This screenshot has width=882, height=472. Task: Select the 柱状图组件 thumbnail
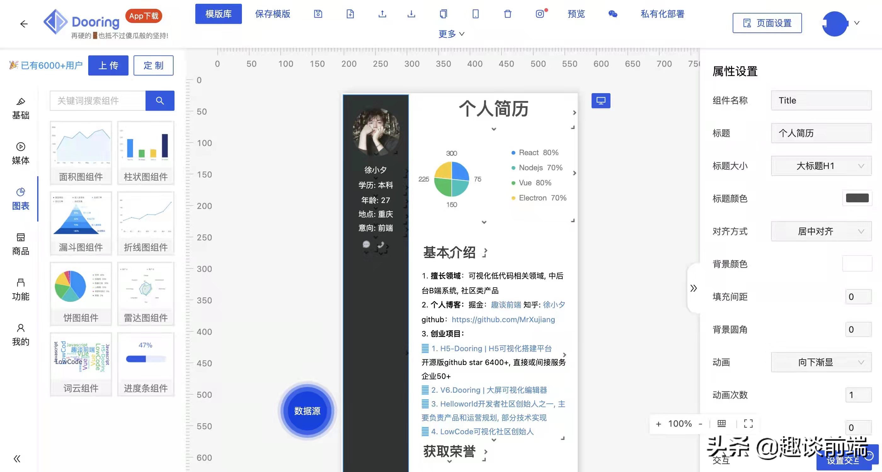[x=146, y=153]
